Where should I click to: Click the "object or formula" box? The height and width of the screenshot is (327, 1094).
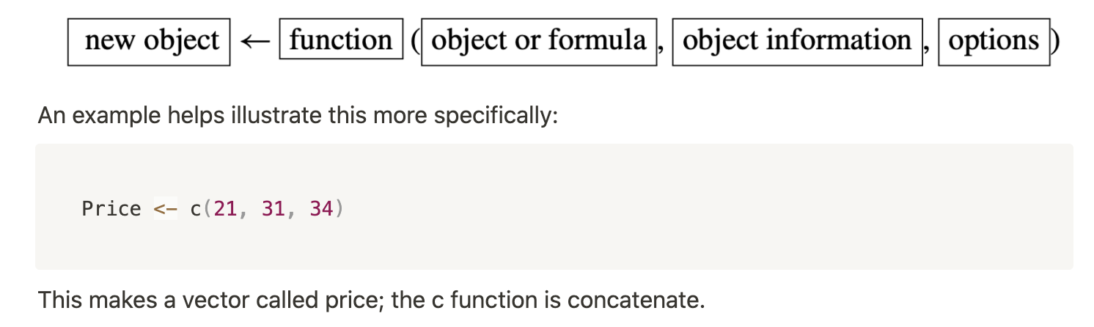pos(539,43)
